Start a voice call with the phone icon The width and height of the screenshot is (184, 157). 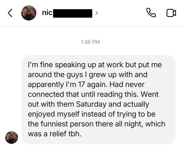151,13
